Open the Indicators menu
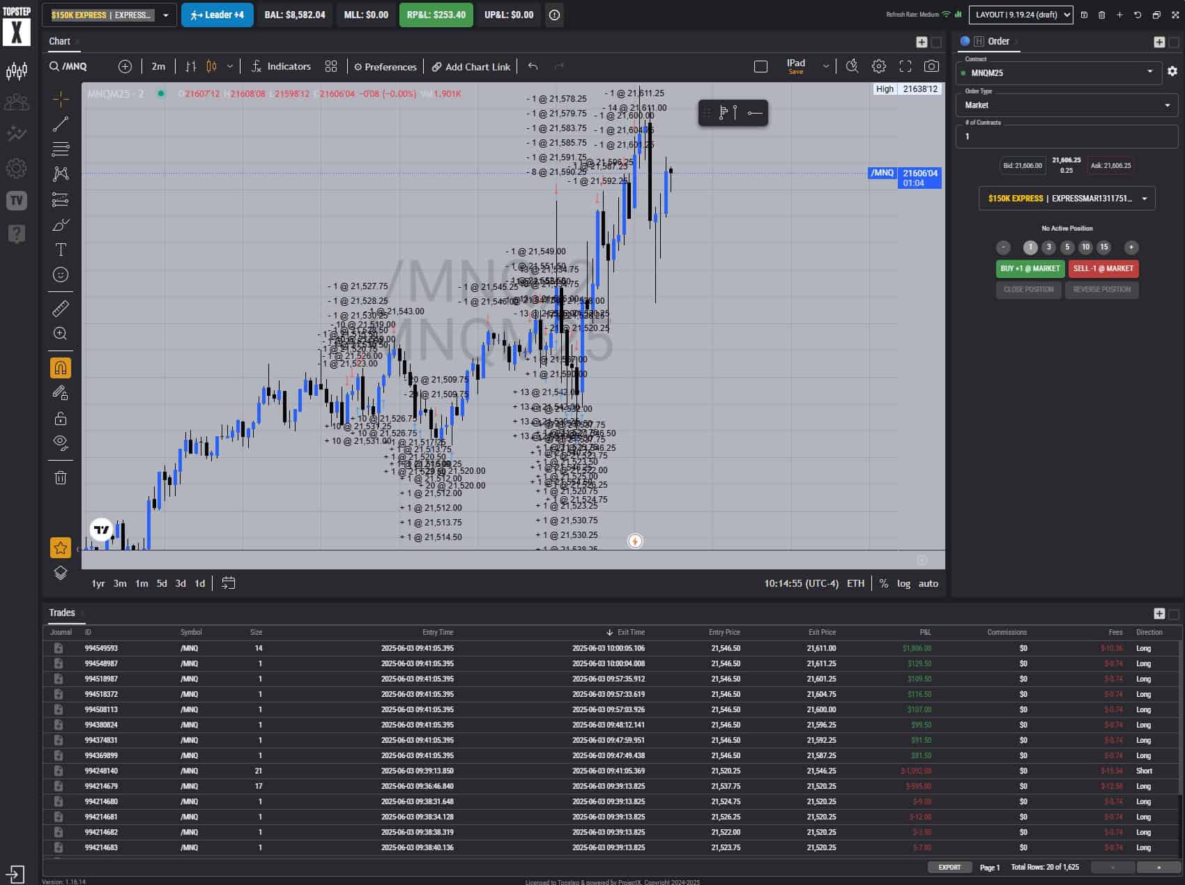This screenshot has height=885, width=1185. click(x=281, y=66)
